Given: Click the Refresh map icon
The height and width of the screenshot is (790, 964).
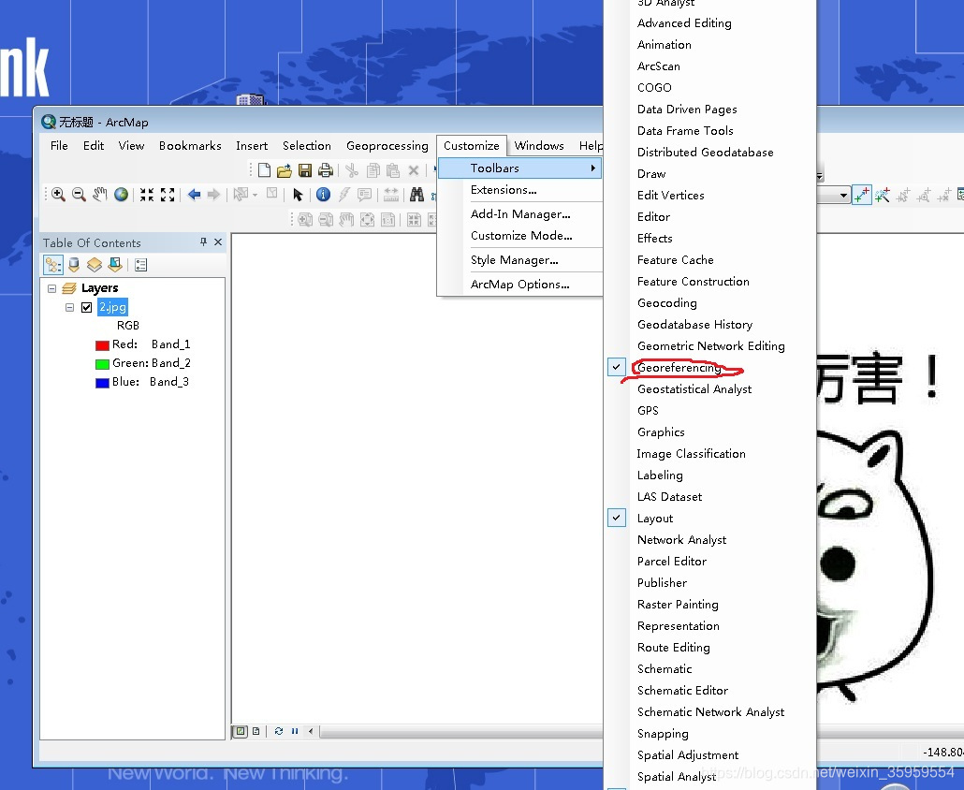Looking at the screenshot, I should pos(279,732).
